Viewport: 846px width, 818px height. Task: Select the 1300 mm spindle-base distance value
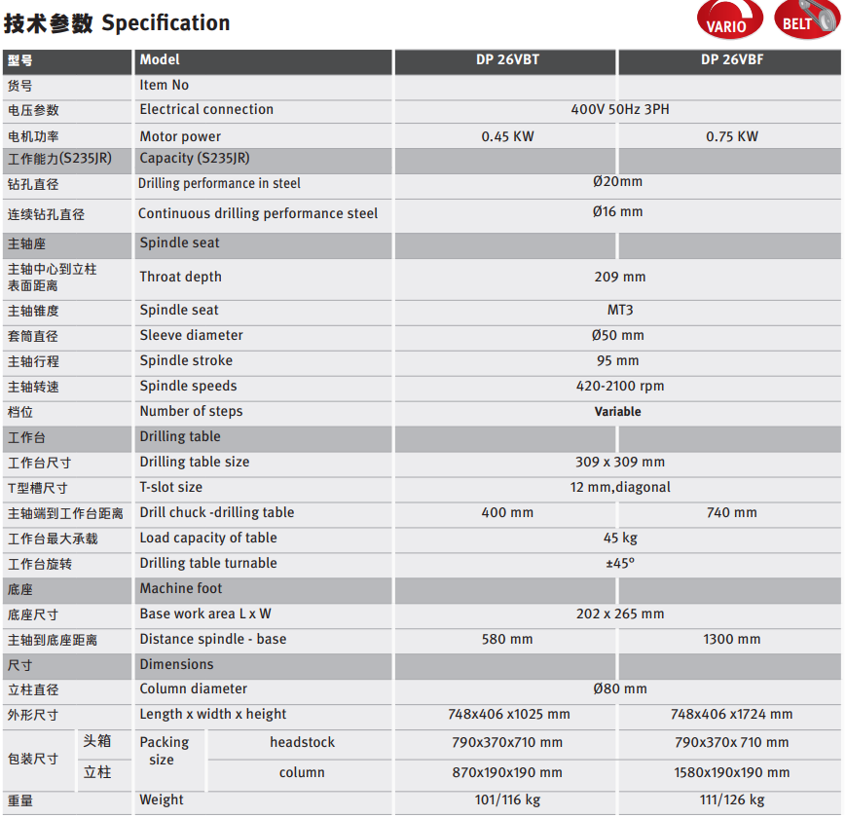click(731, 640)
